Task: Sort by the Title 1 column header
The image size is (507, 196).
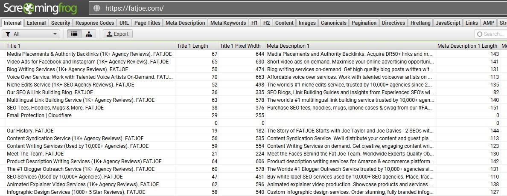Action: pyautogui.click(x=90, y=46)
